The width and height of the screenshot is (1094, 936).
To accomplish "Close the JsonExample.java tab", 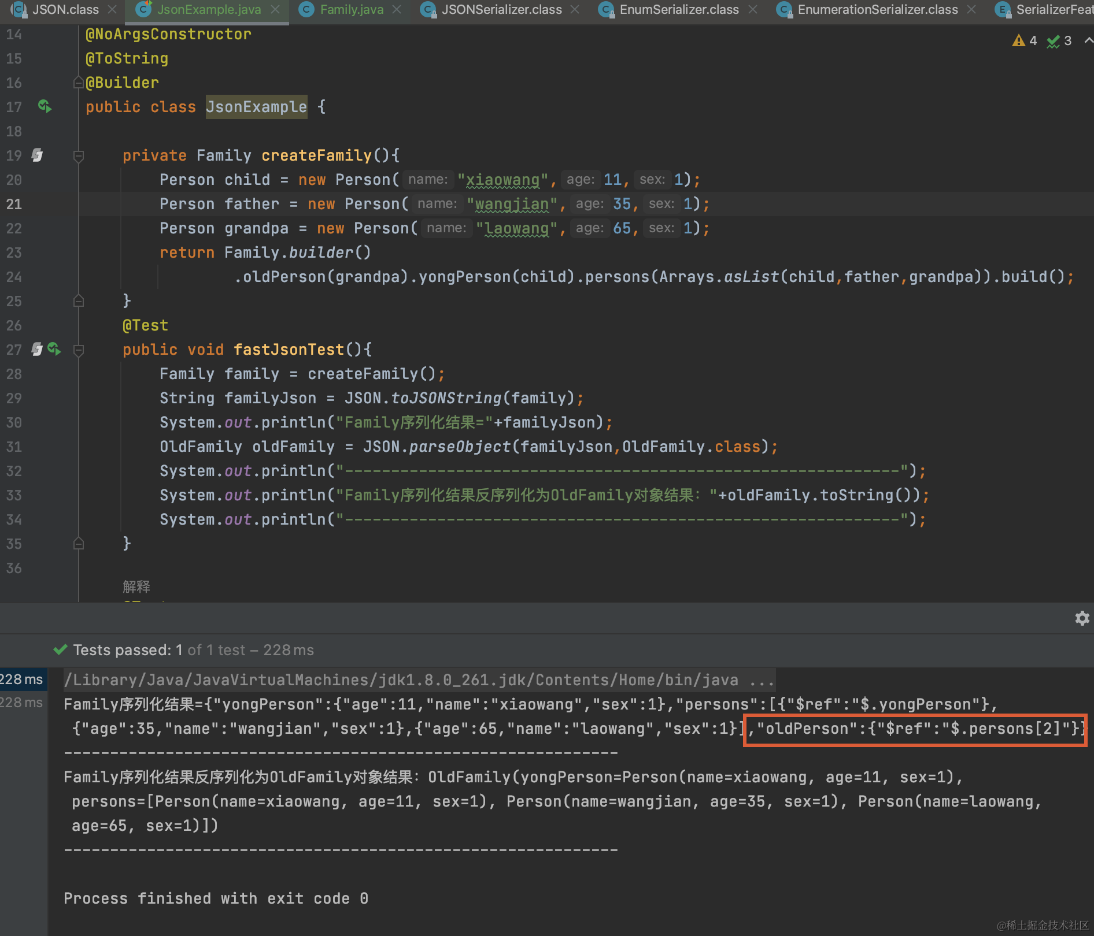I will click(276, 10).
